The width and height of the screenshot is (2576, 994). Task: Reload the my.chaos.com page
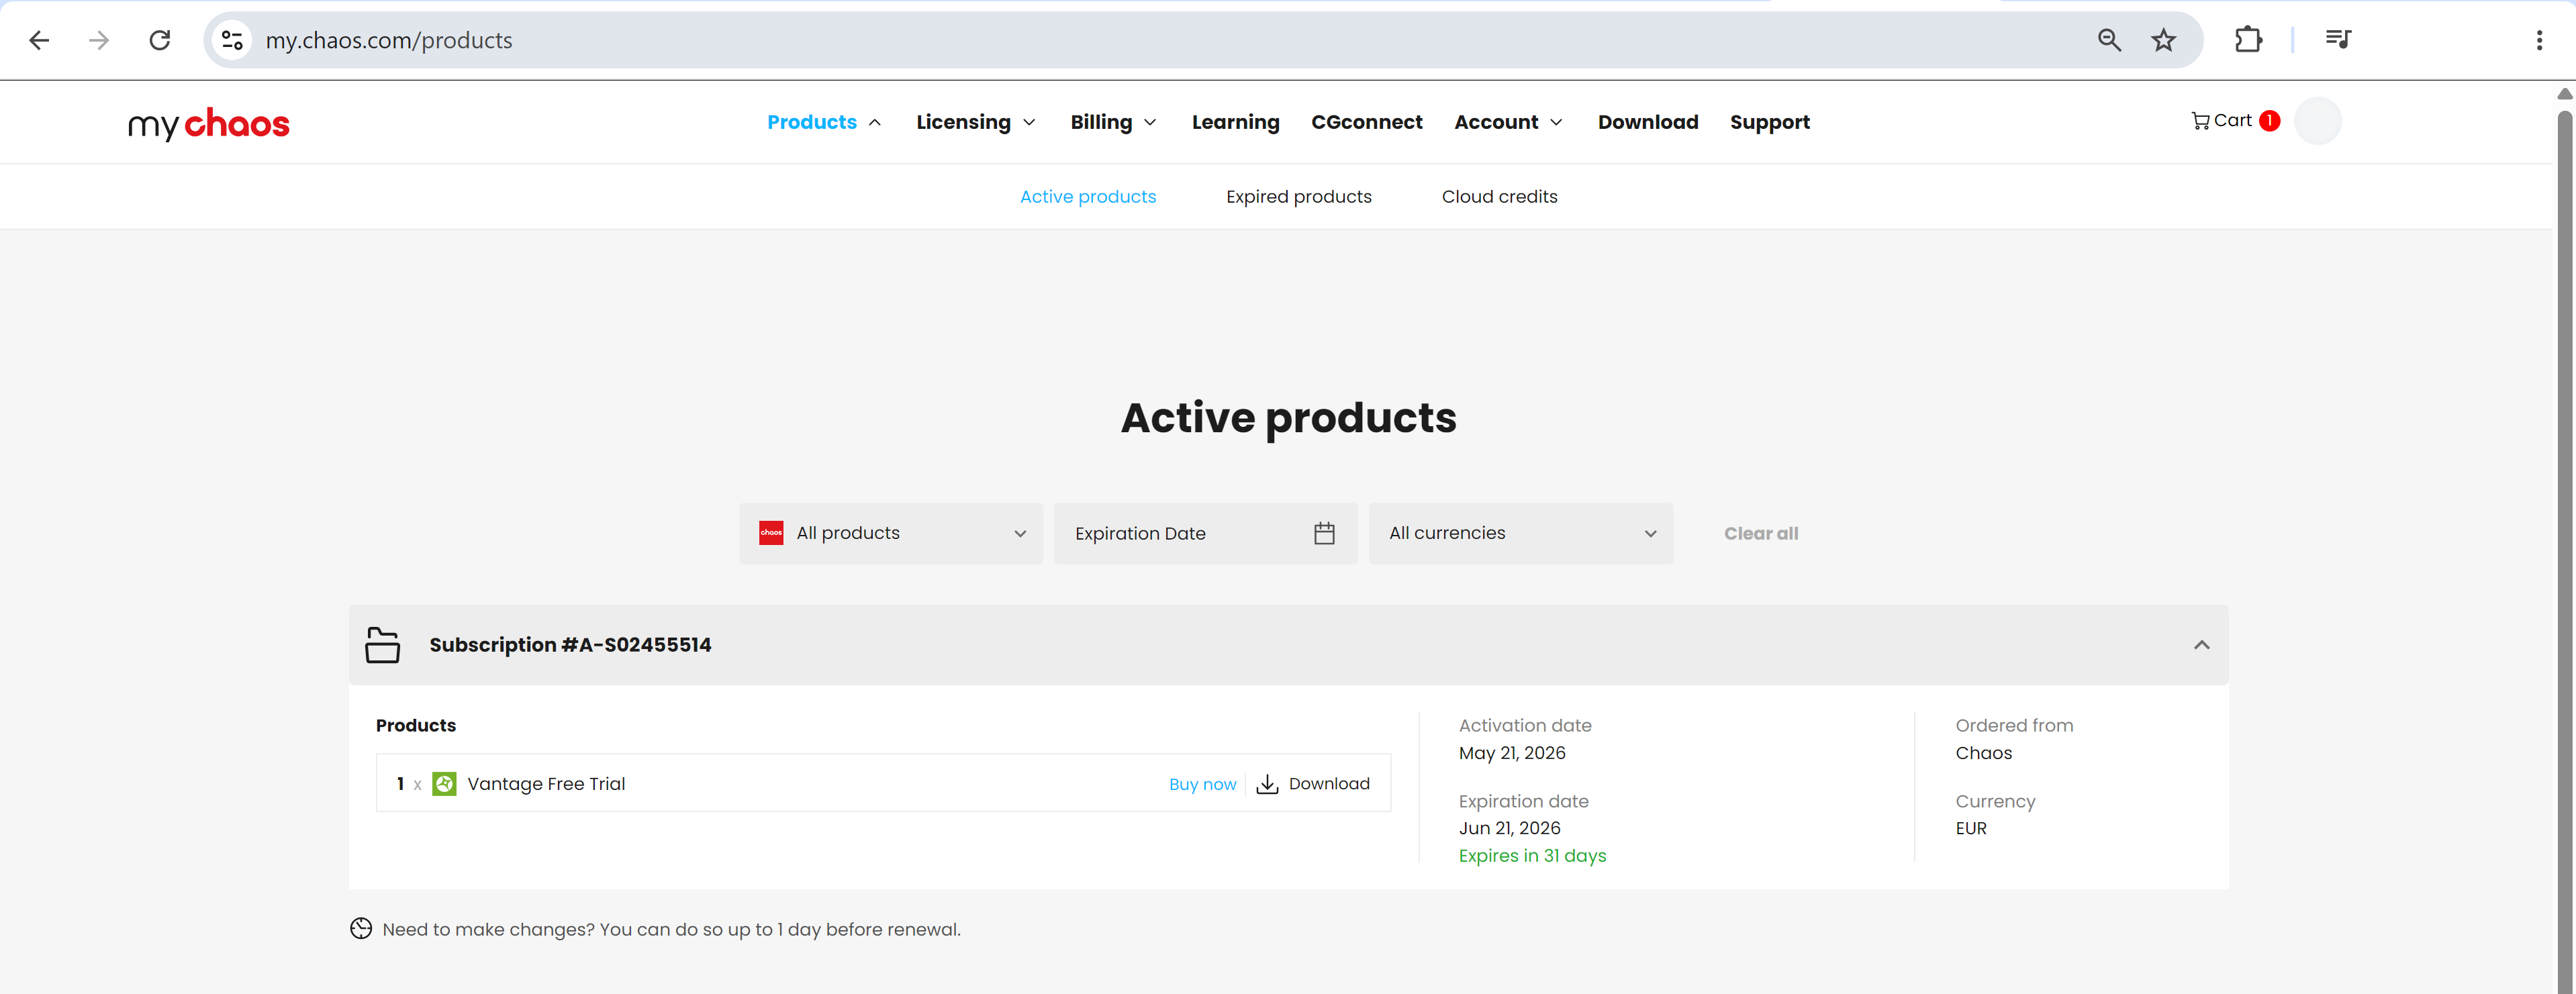point(160,40)
